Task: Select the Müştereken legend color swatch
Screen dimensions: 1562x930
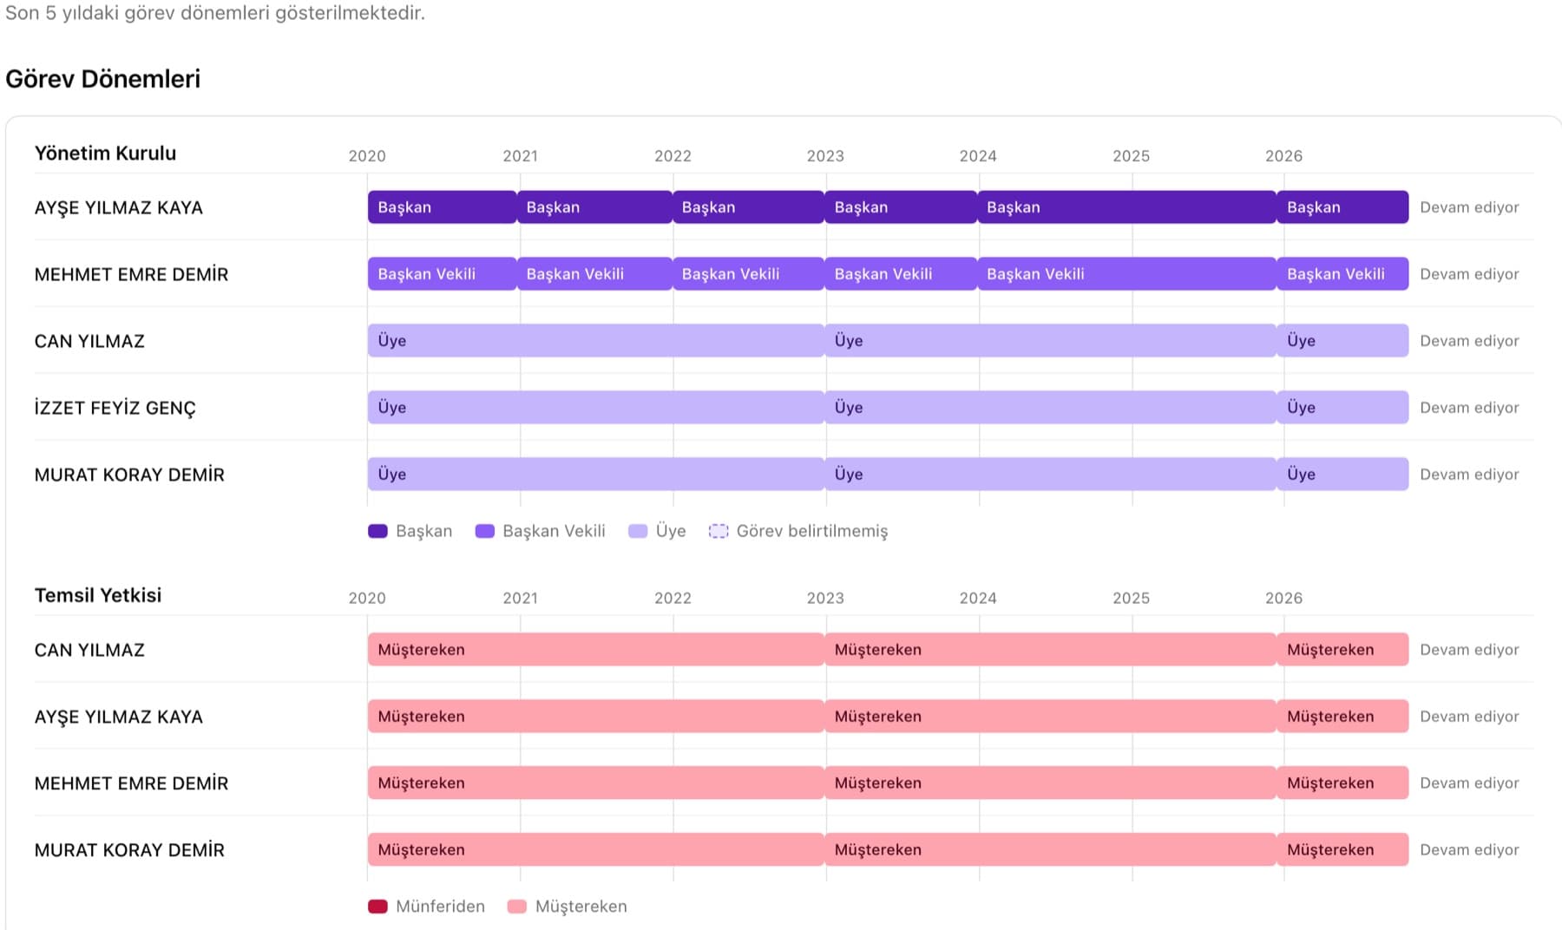Action: coord(517,907)
